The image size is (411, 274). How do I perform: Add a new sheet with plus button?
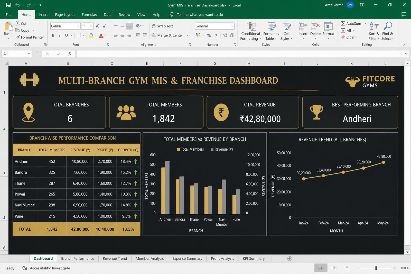[289, 258]
